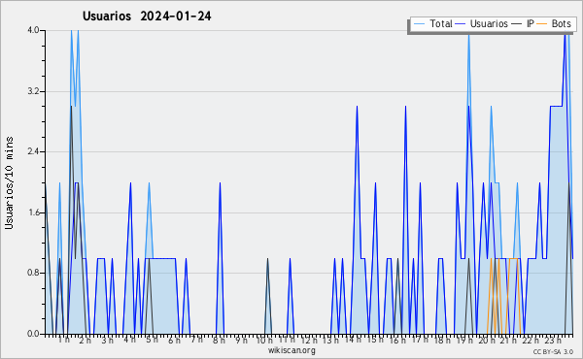Click the lone 8 h Usuarios spike peak
583x359 pixels.
[x=220, y=183]
